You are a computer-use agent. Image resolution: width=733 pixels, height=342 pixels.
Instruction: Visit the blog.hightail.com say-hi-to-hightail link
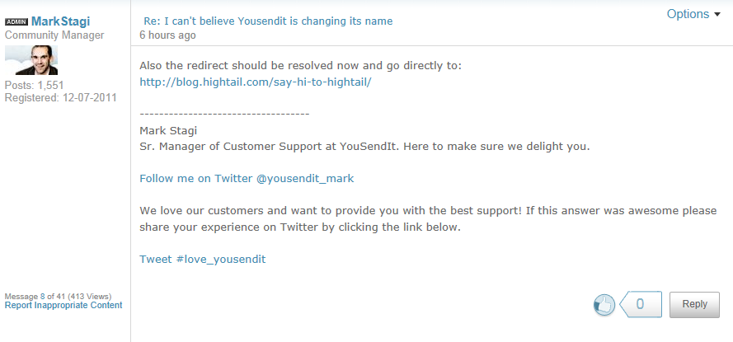tap(255, 82)
